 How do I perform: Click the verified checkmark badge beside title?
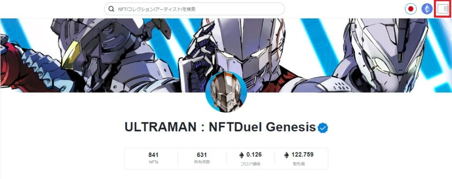coord(323,128)
